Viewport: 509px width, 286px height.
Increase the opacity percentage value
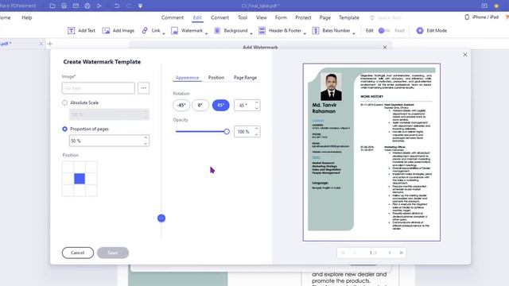tap(256, 129)
